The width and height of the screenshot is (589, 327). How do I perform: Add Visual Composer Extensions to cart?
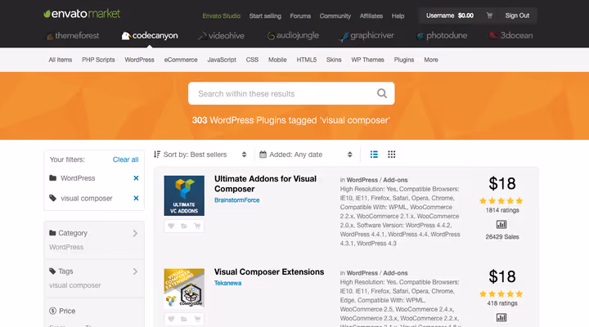[x=197, y=319]
